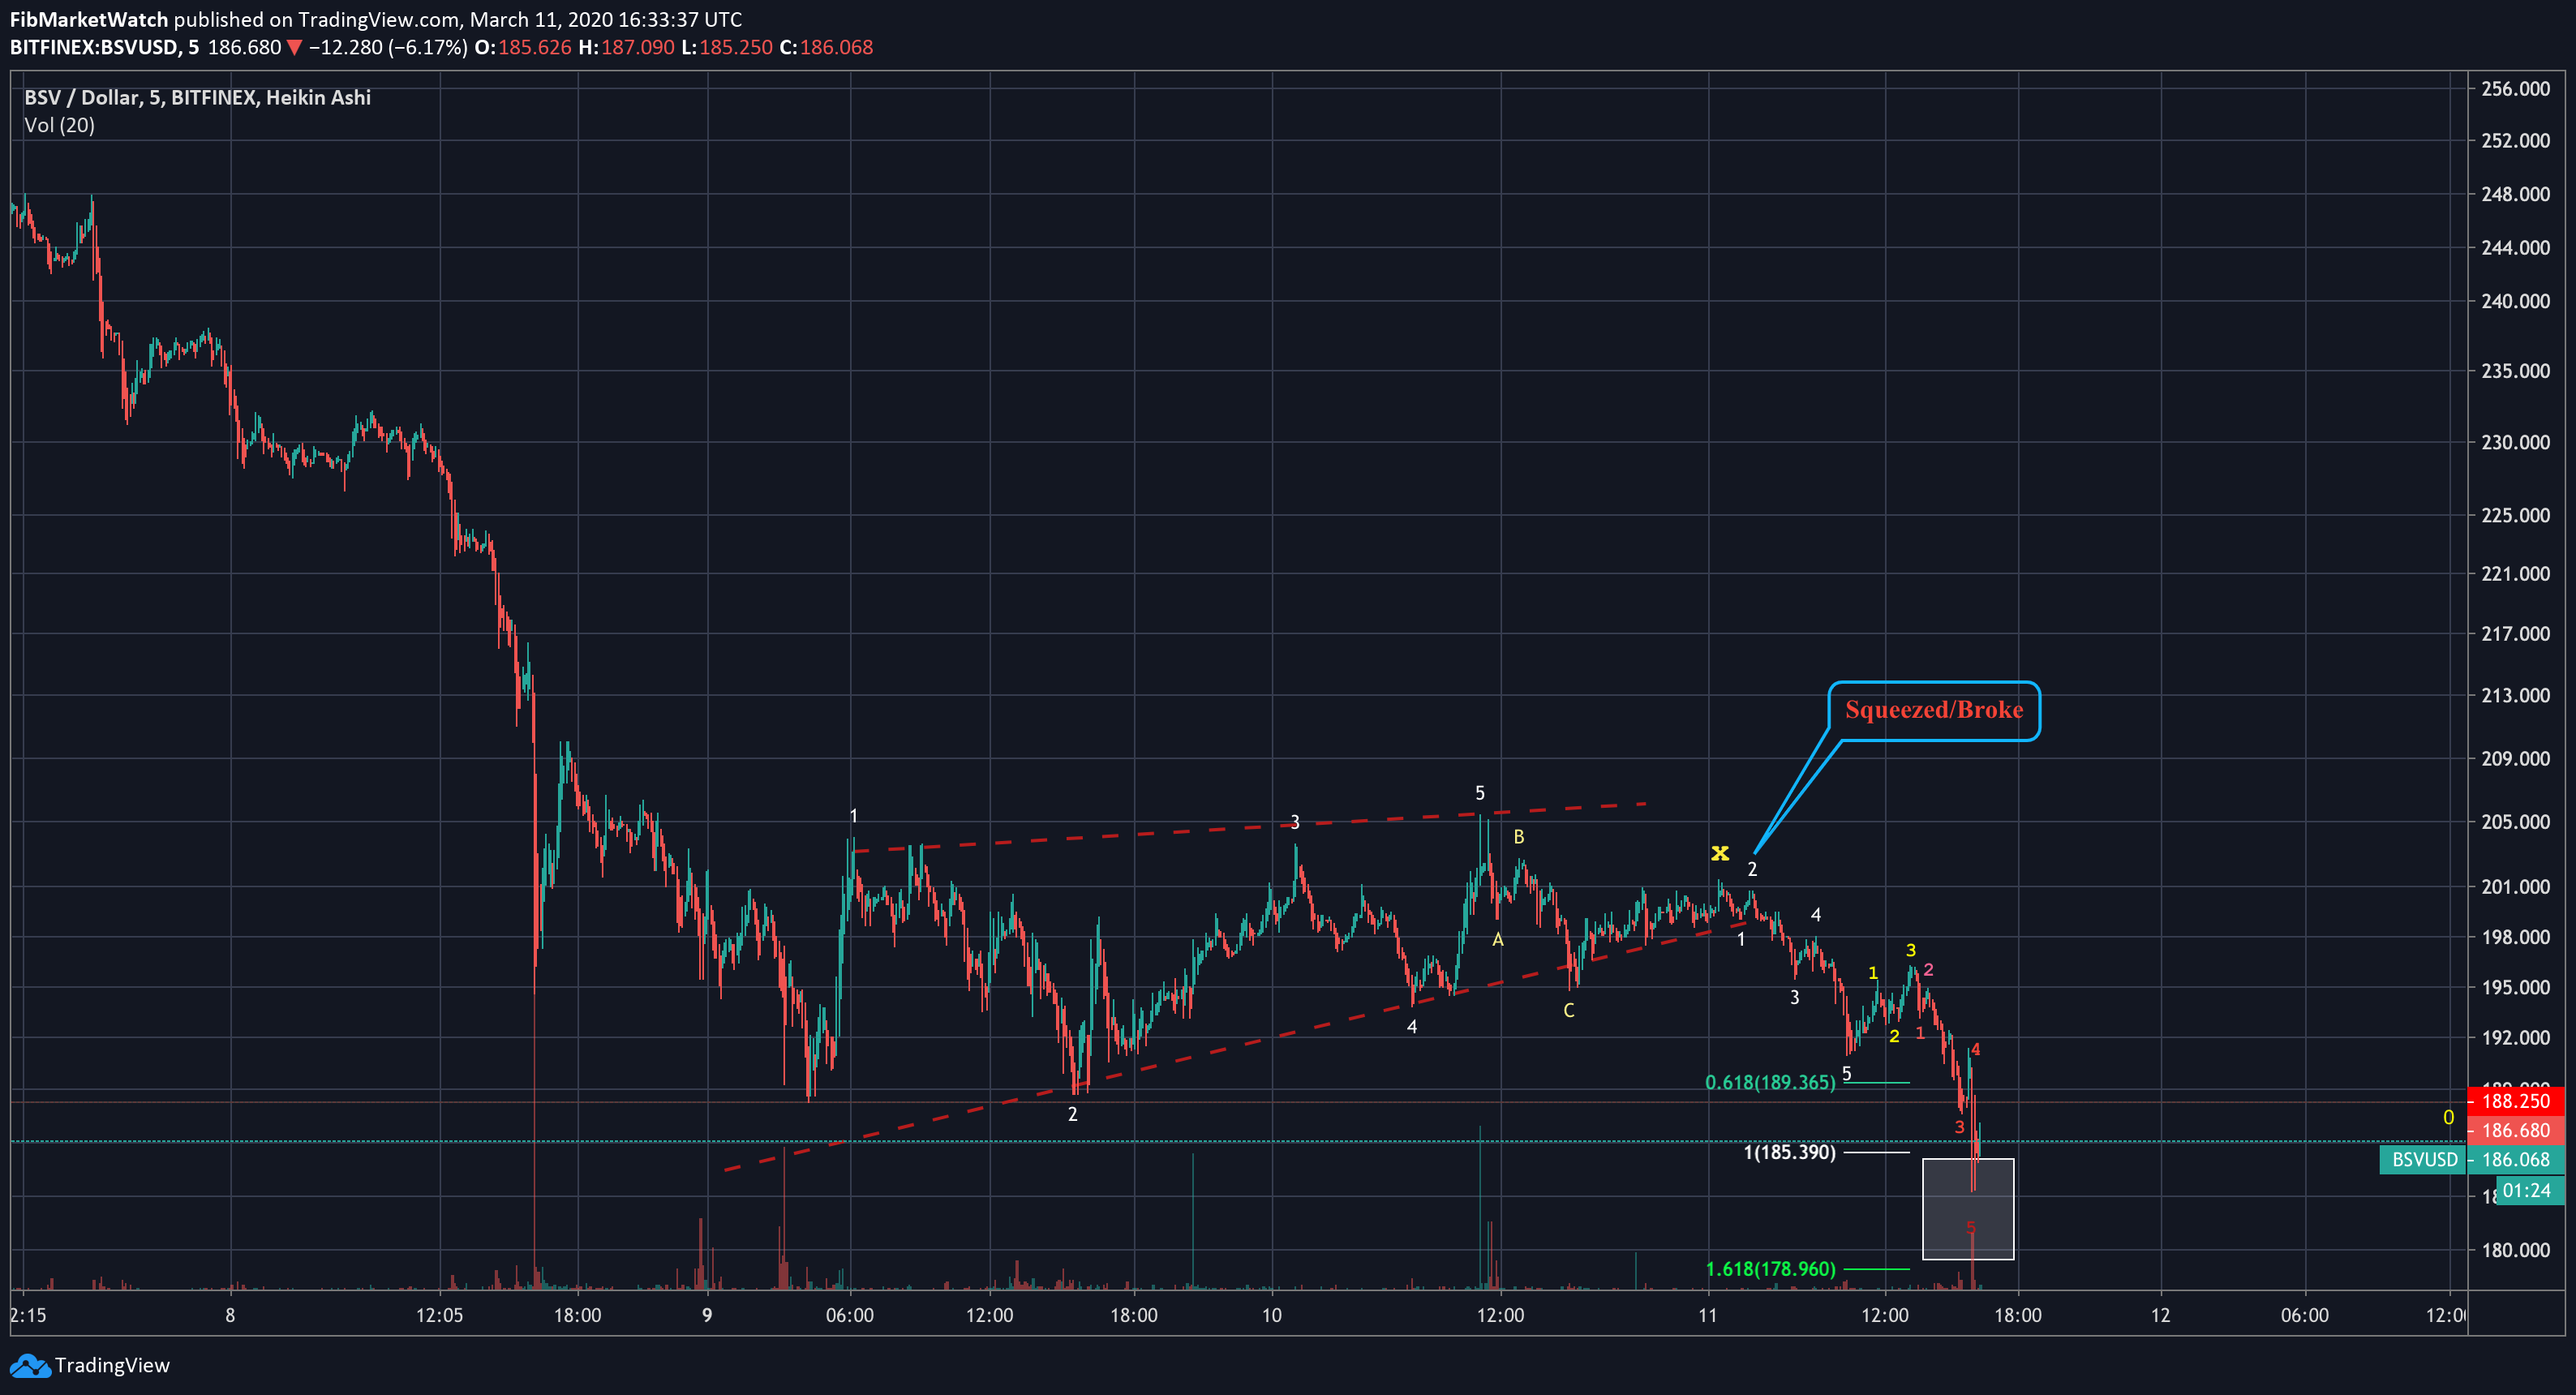This screenshot has width=2576, height=1395.
Task: Click the TradingView logo icon
Action: click(x=29, y=1365)
